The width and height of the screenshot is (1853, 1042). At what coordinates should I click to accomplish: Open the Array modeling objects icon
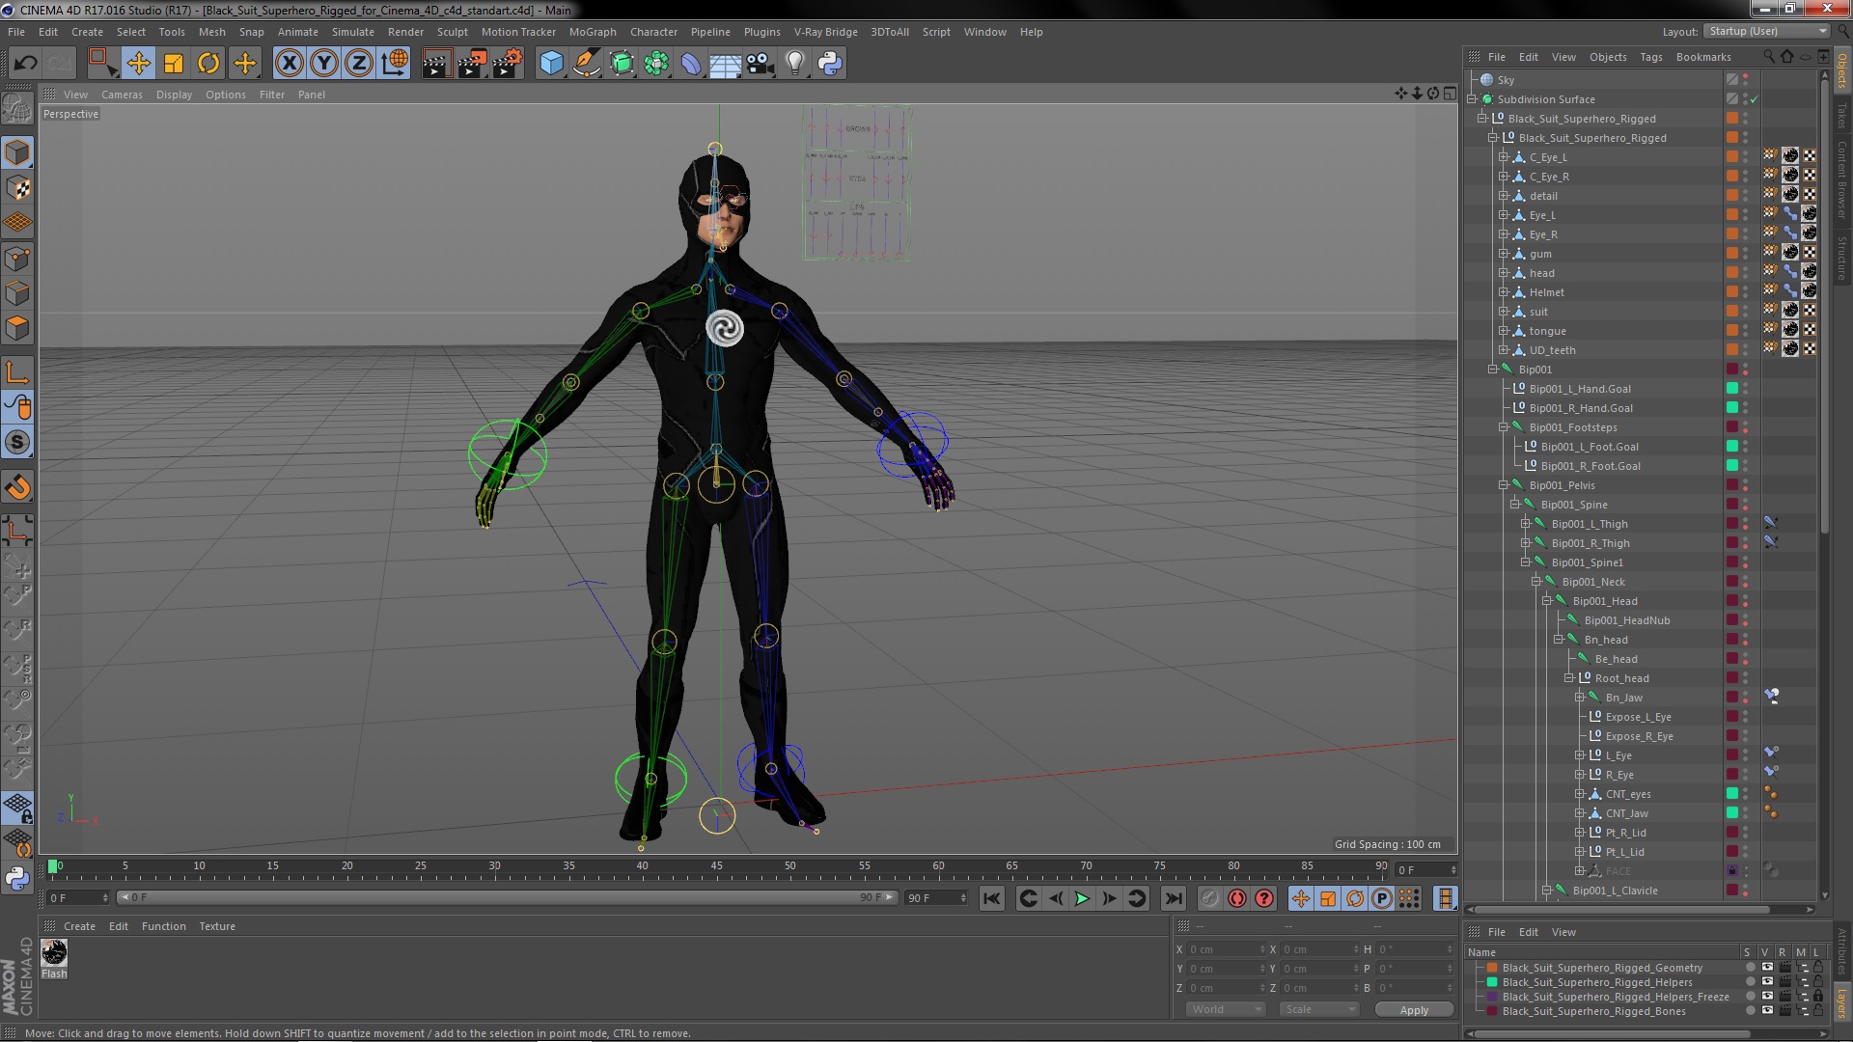tap(656, 64)
